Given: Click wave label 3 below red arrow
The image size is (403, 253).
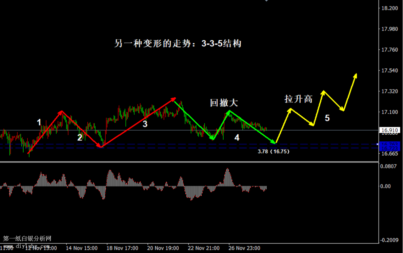Looking at the screenshot, I should [145, 124].
